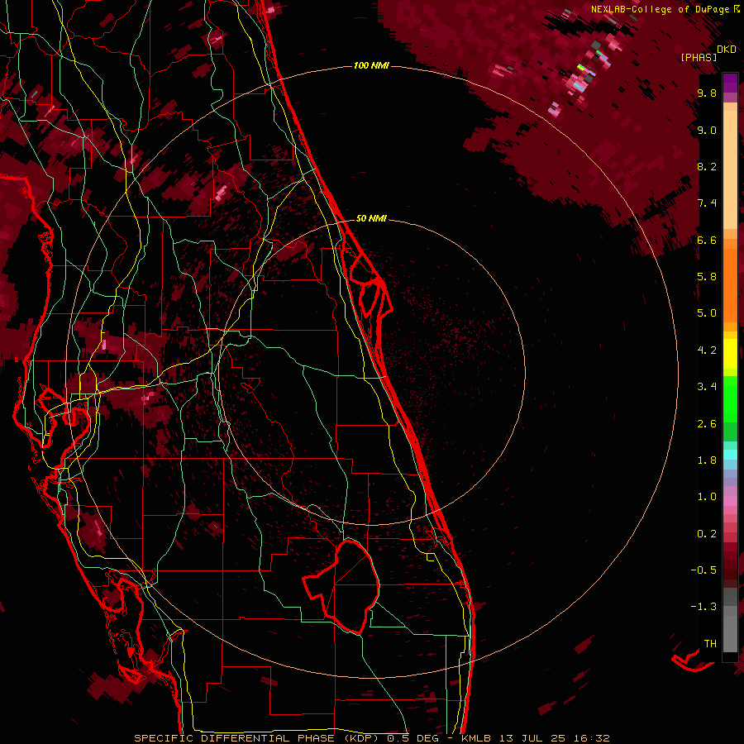Viewport: 744px width, 744px height.
Task: Pick the gray segment of the color bar
Action: tap(730, 621)
